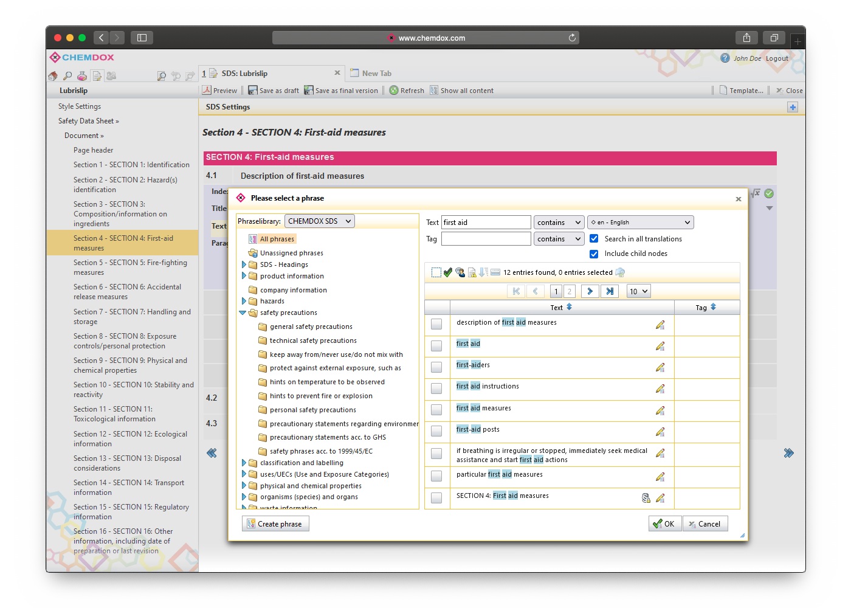Edit 'description of first aid measures' pencil icon
The width and height of the screenshot is (851, 608).
(660, 325)
